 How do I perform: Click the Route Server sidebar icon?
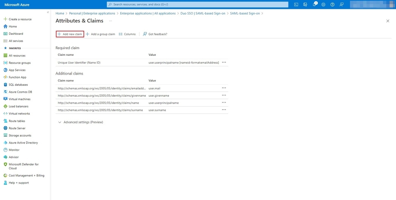click(5, 128)
